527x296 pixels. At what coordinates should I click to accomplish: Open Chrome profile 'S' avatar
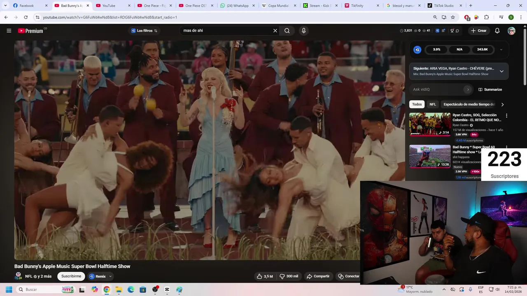coord(511,17)
